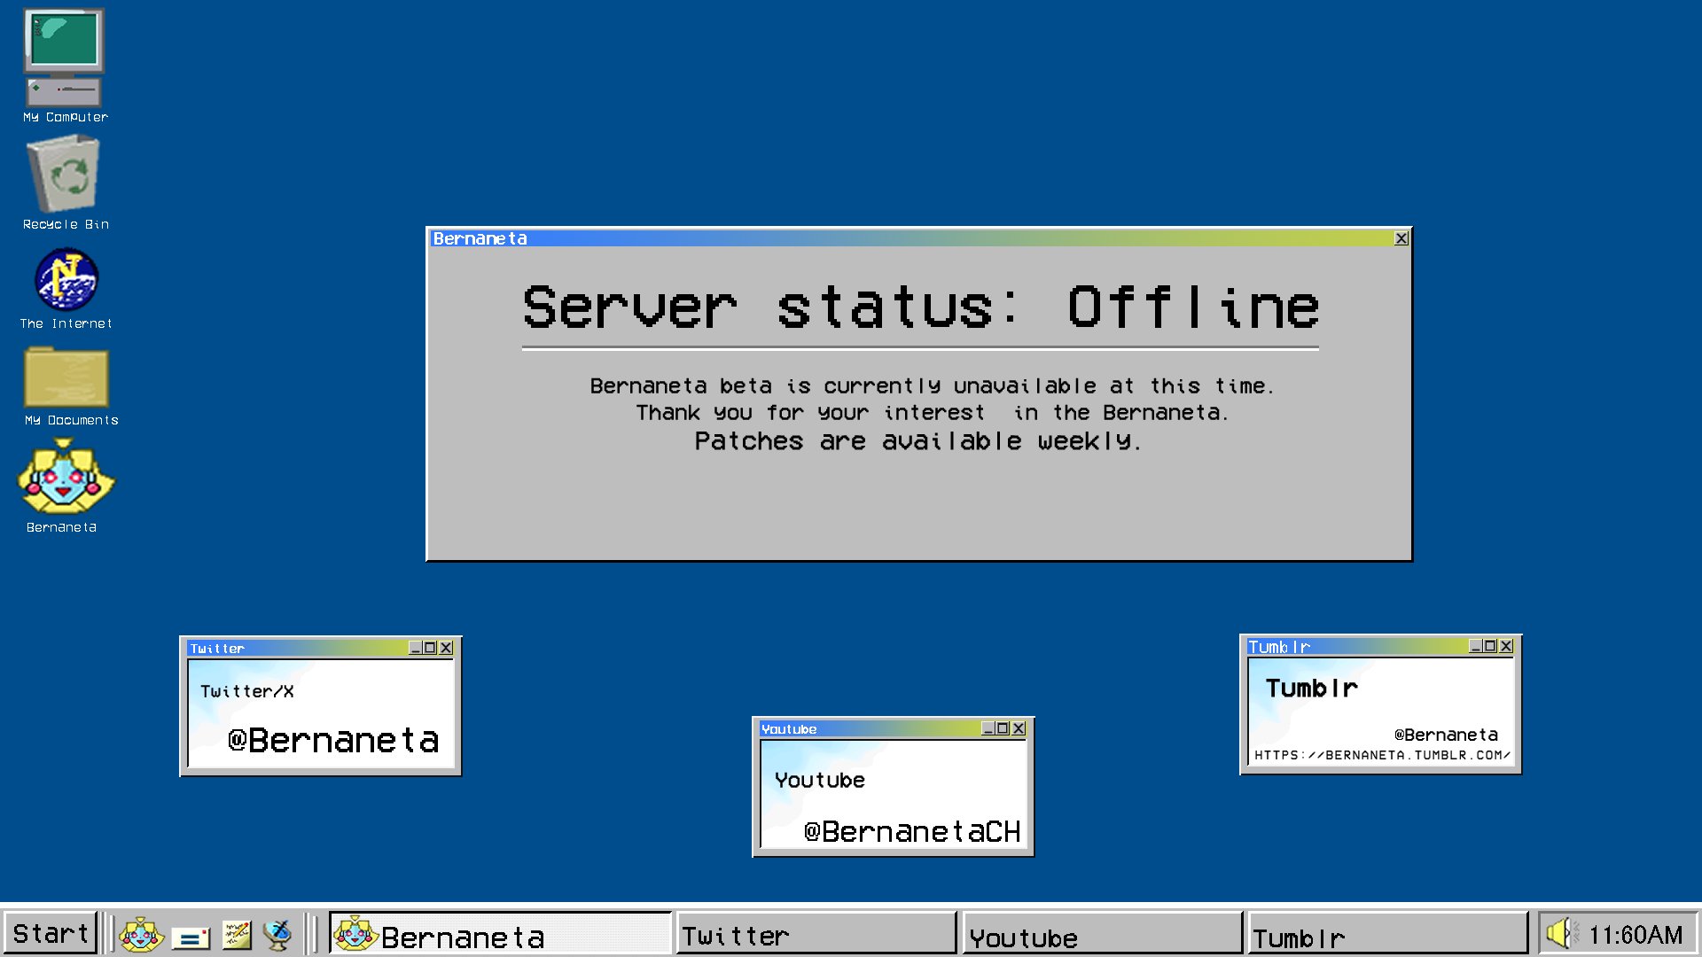
Task: Click the "Thank you for your interest" line
Action: 932,413
